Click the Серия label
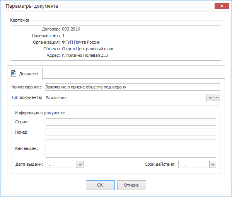Viewport: 232px width, 197px height. [x=22, y=122]
